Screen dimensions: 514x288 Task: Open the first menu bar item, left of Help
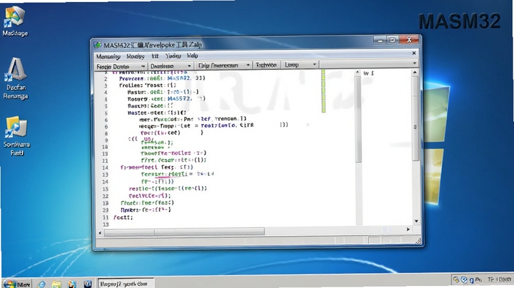(x=108, y=56)
